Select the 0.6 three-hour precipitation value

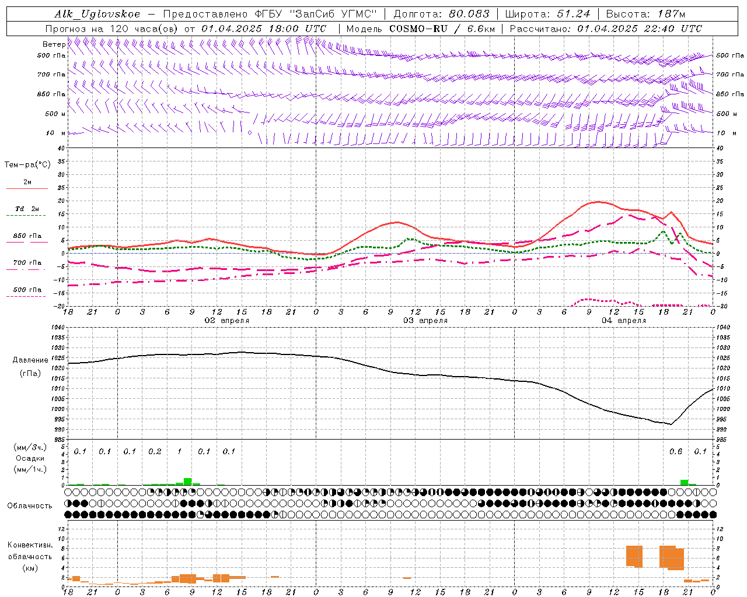[676, 452]
